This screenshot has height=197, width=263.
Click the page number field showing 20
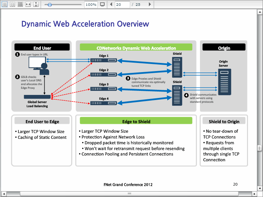tap(122, 4)
